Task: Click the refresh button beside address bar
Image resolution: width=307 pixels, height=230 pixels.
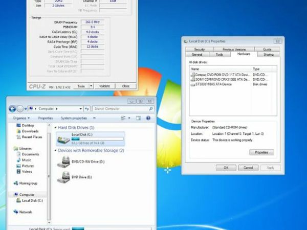Action: pyautogui.click(x=87, y=109)
